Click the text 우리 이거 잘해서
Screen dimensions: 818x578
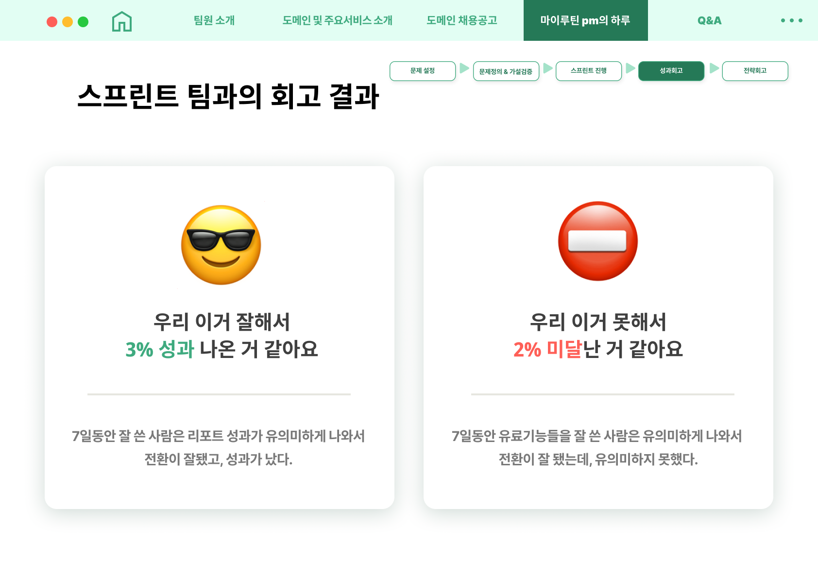[x=222, y=322]
